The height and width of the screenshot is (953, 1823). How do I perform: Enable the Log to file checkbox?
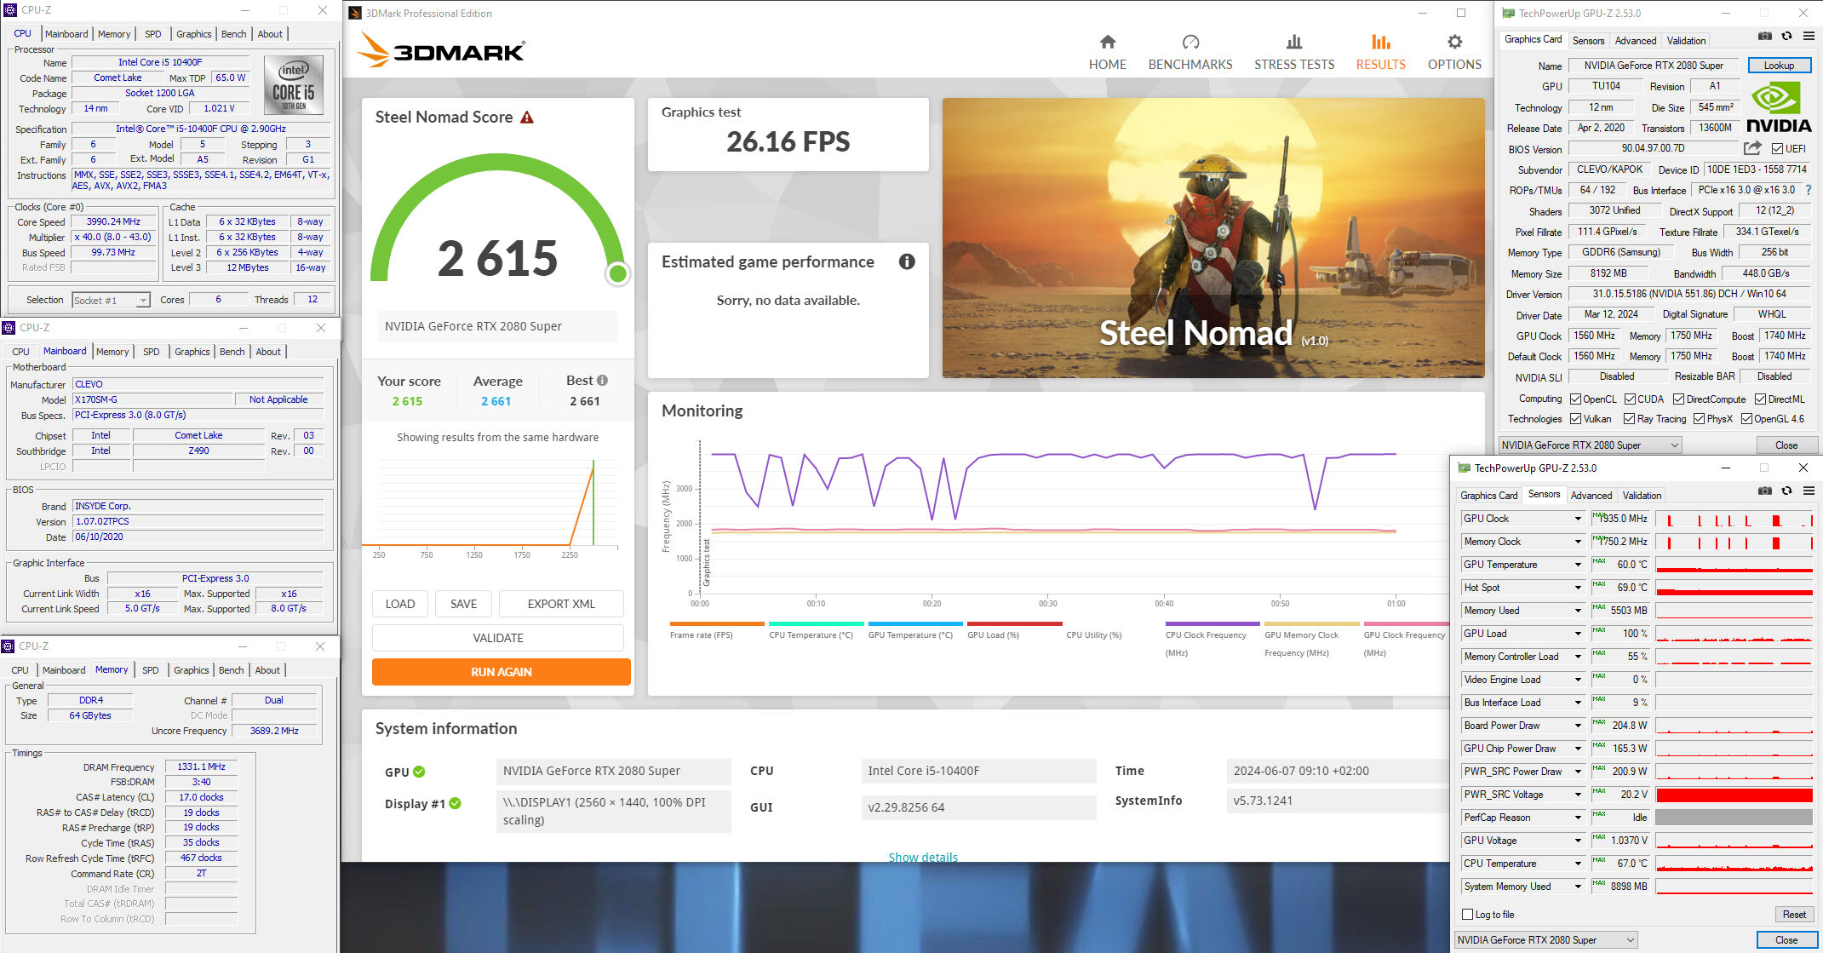pyautogui.click(x=1467, y=915)
